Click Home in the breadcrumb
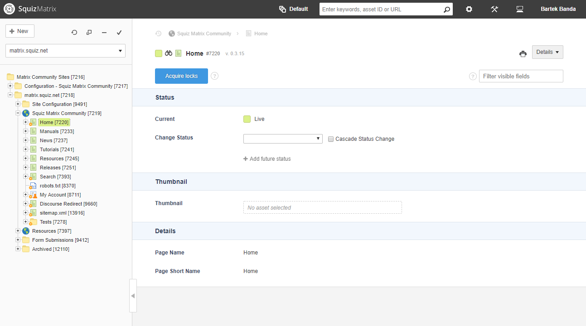586x326 pixels. pos(261,34)
